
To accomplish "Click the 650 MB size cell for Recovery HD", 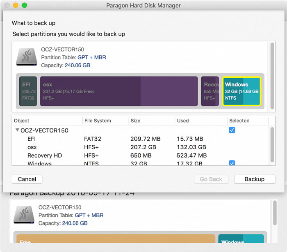I will [141, 155].
